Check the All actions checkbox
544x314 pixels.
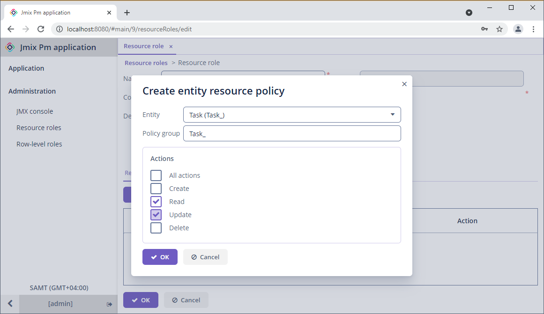(x=156, y=175)
